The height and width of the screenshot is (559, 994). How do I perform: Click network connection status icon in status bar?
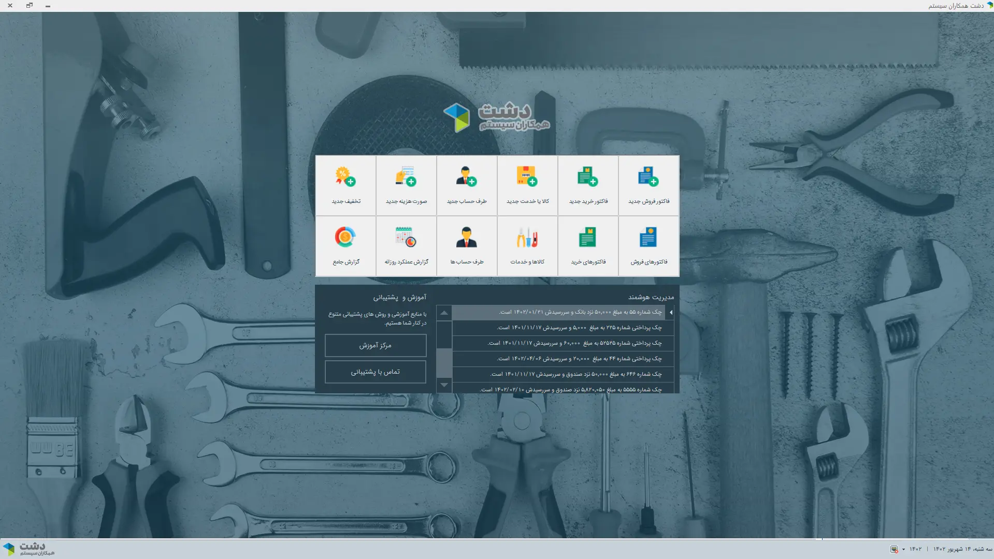tap(894, 549)
